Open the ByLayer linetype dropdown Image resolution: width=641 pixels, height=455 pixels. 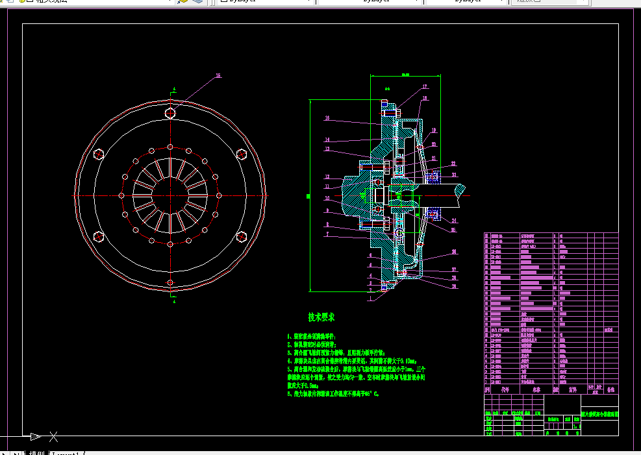416,2
